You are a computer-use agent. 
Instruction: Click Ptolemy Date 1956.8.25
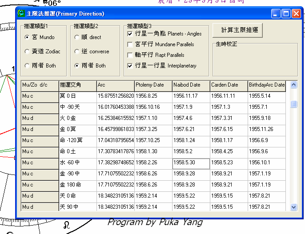click(153, 97)
